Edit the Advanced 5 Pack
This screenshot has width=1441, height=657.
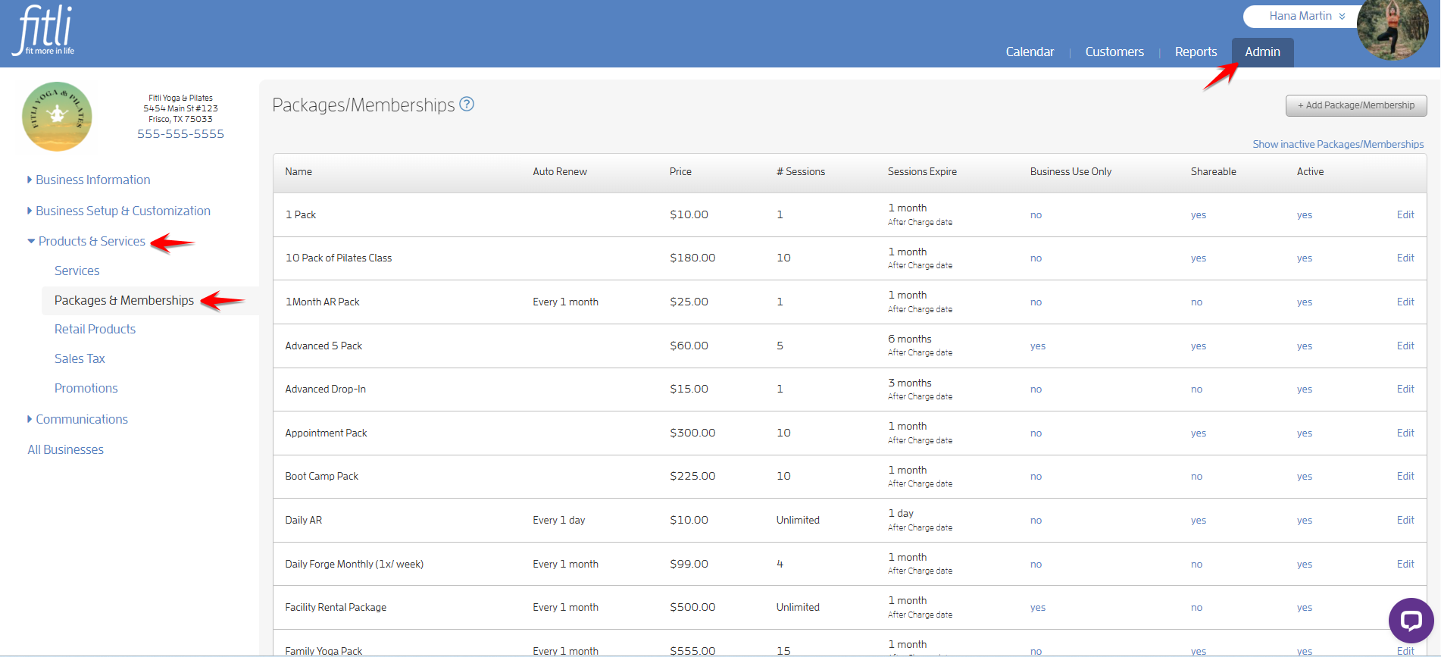point(1405,346)
